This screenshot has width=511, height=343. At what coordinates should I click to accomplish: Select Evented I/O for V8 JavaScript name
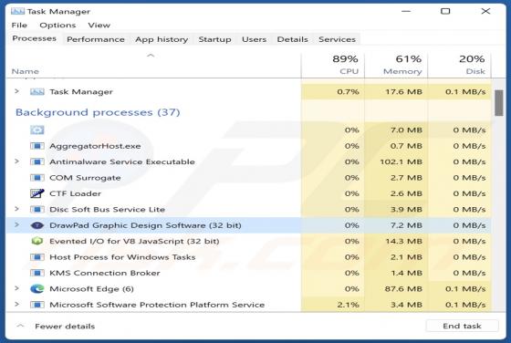point(134,242)
